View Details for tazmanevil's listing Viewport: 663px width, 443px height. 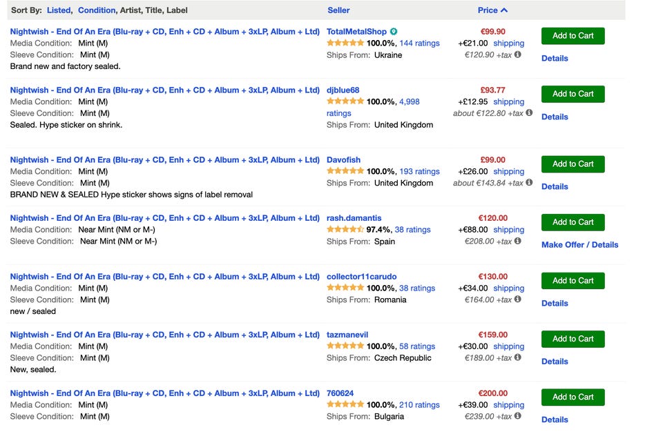(555, 362)
